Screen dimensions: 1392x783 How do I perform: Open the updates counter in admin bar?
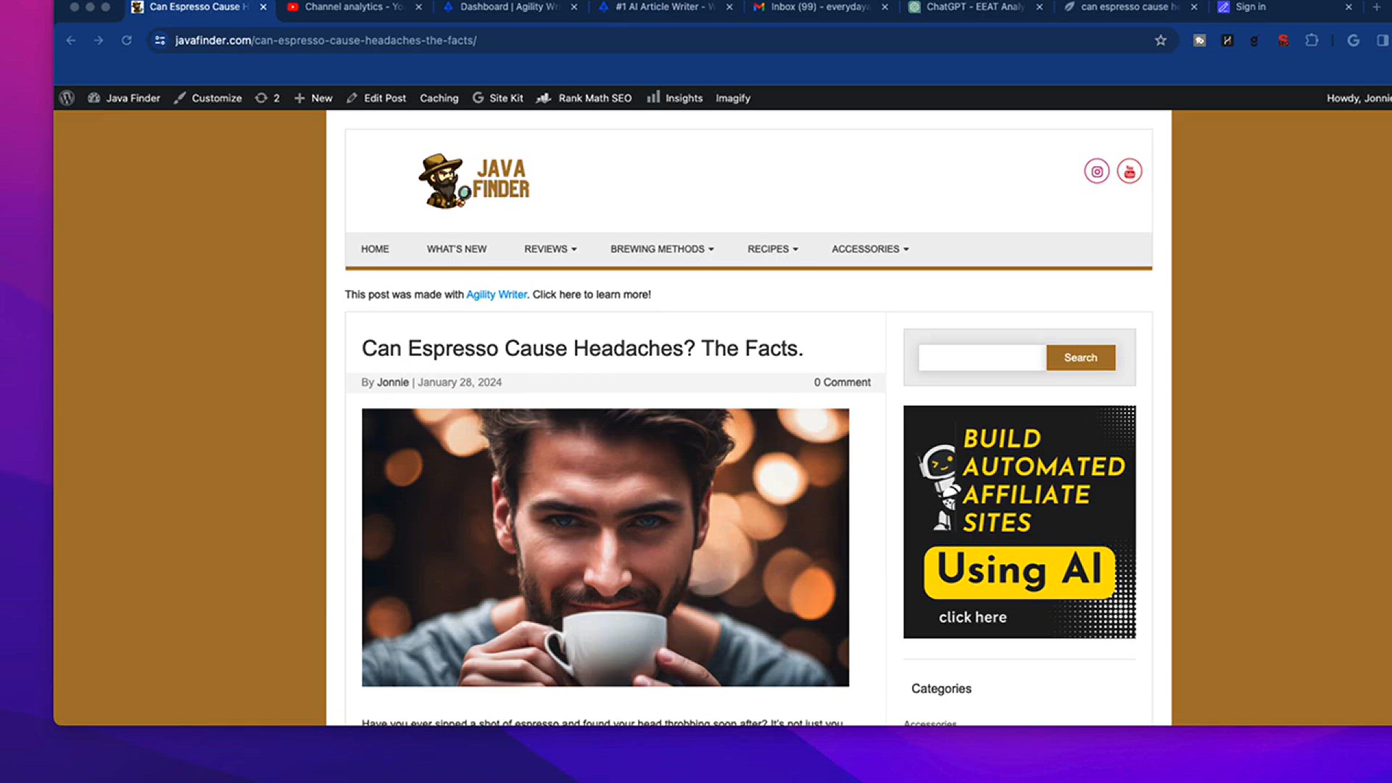pyautogui.click(x=267, y=98)
